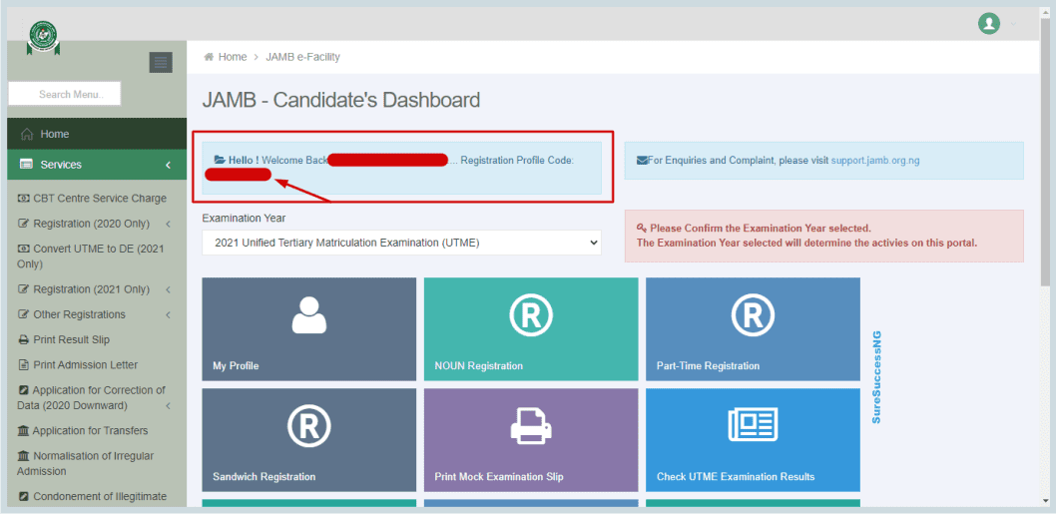The height and width of the screenshot is (514, 1056).
Task: Expand the Registration (2020 Only) chevron
Action: pos(168,224)
